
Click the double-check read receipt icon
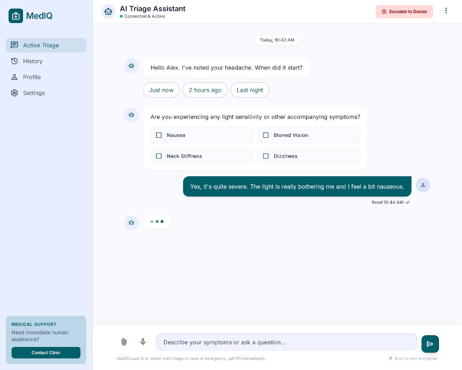(407, 202)
